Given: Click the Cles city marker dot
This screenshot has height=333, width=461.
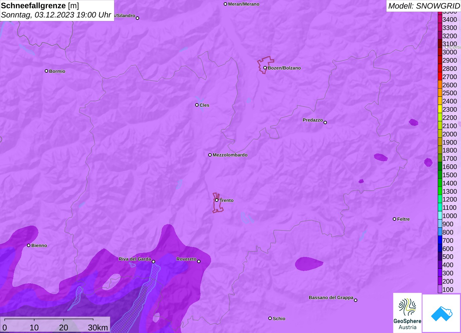Looking at the screenshot, I should click(x=197, y=105).
